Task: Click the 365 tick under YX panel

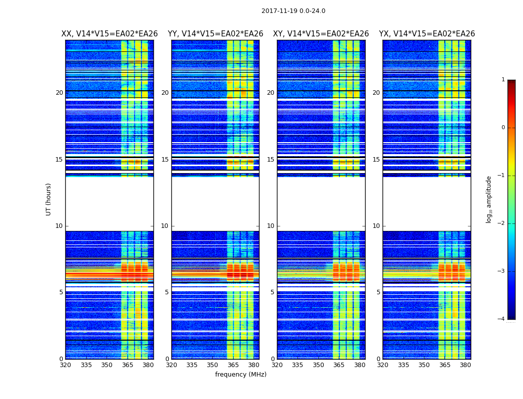Action: tap(445, 365)
